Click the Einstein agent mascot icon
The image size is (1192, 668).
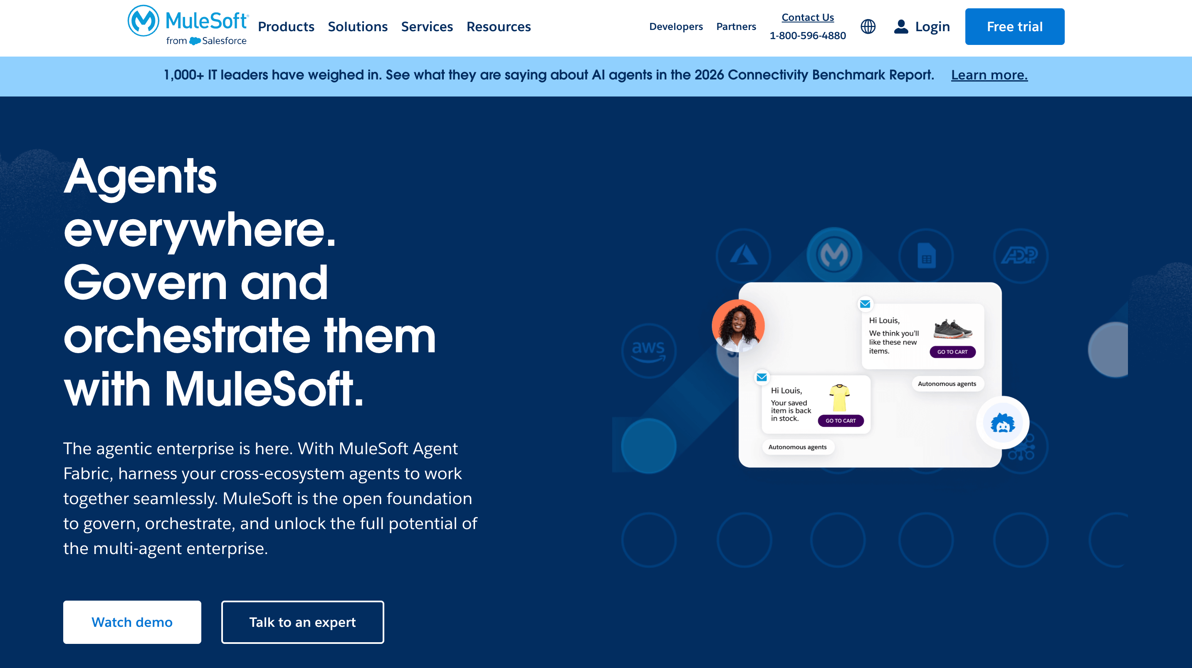(x=1002, y=422)
